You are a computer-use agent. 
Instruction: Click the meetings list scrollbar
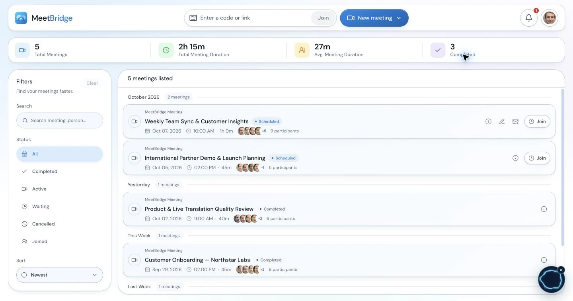point(562,167)
